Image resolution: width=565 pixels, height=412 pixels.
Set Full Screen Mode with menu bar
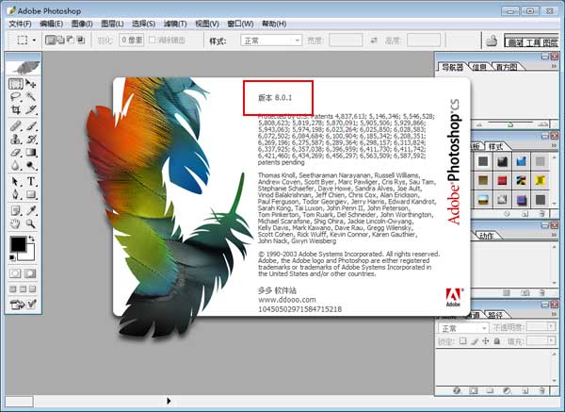click(x=23, y=289)
